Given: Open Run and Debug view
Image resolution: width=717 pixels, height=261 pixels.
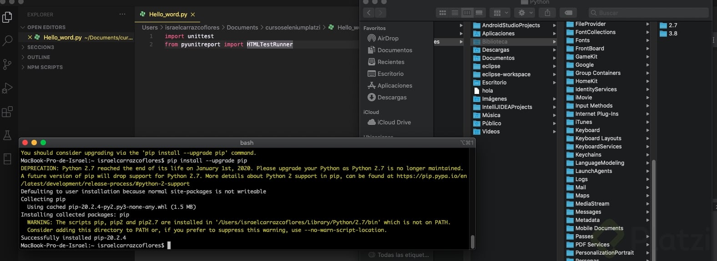Looking at the screenshot, I should pos(7,88).
